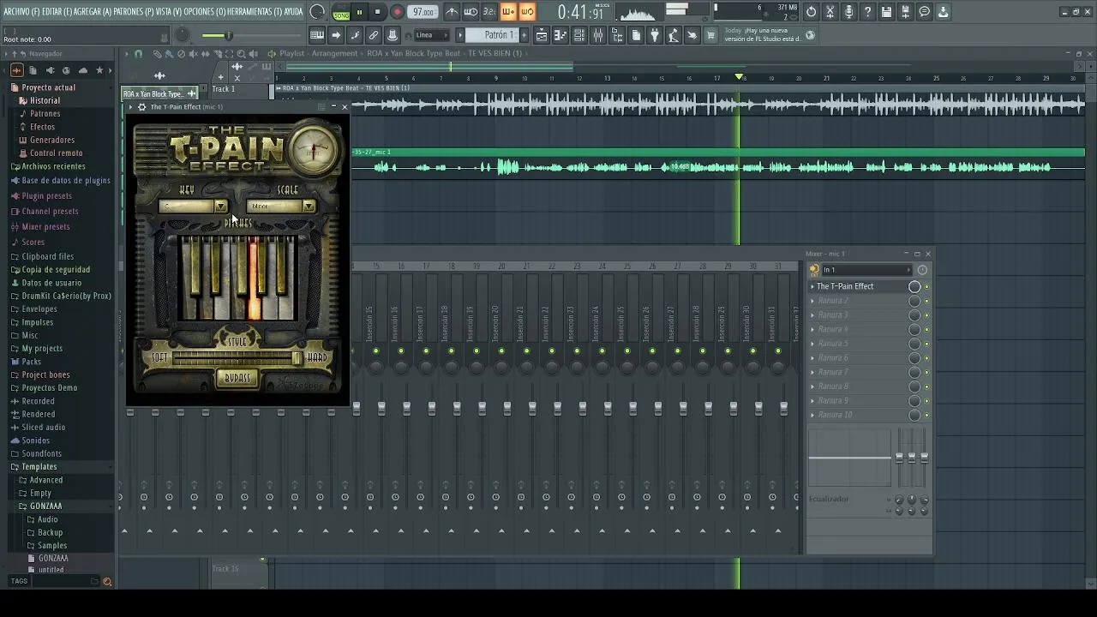Open the Línea snap dropdown
Image resolution: width=1097 pixels, height=617 pixels.
[x=432, y=35]
